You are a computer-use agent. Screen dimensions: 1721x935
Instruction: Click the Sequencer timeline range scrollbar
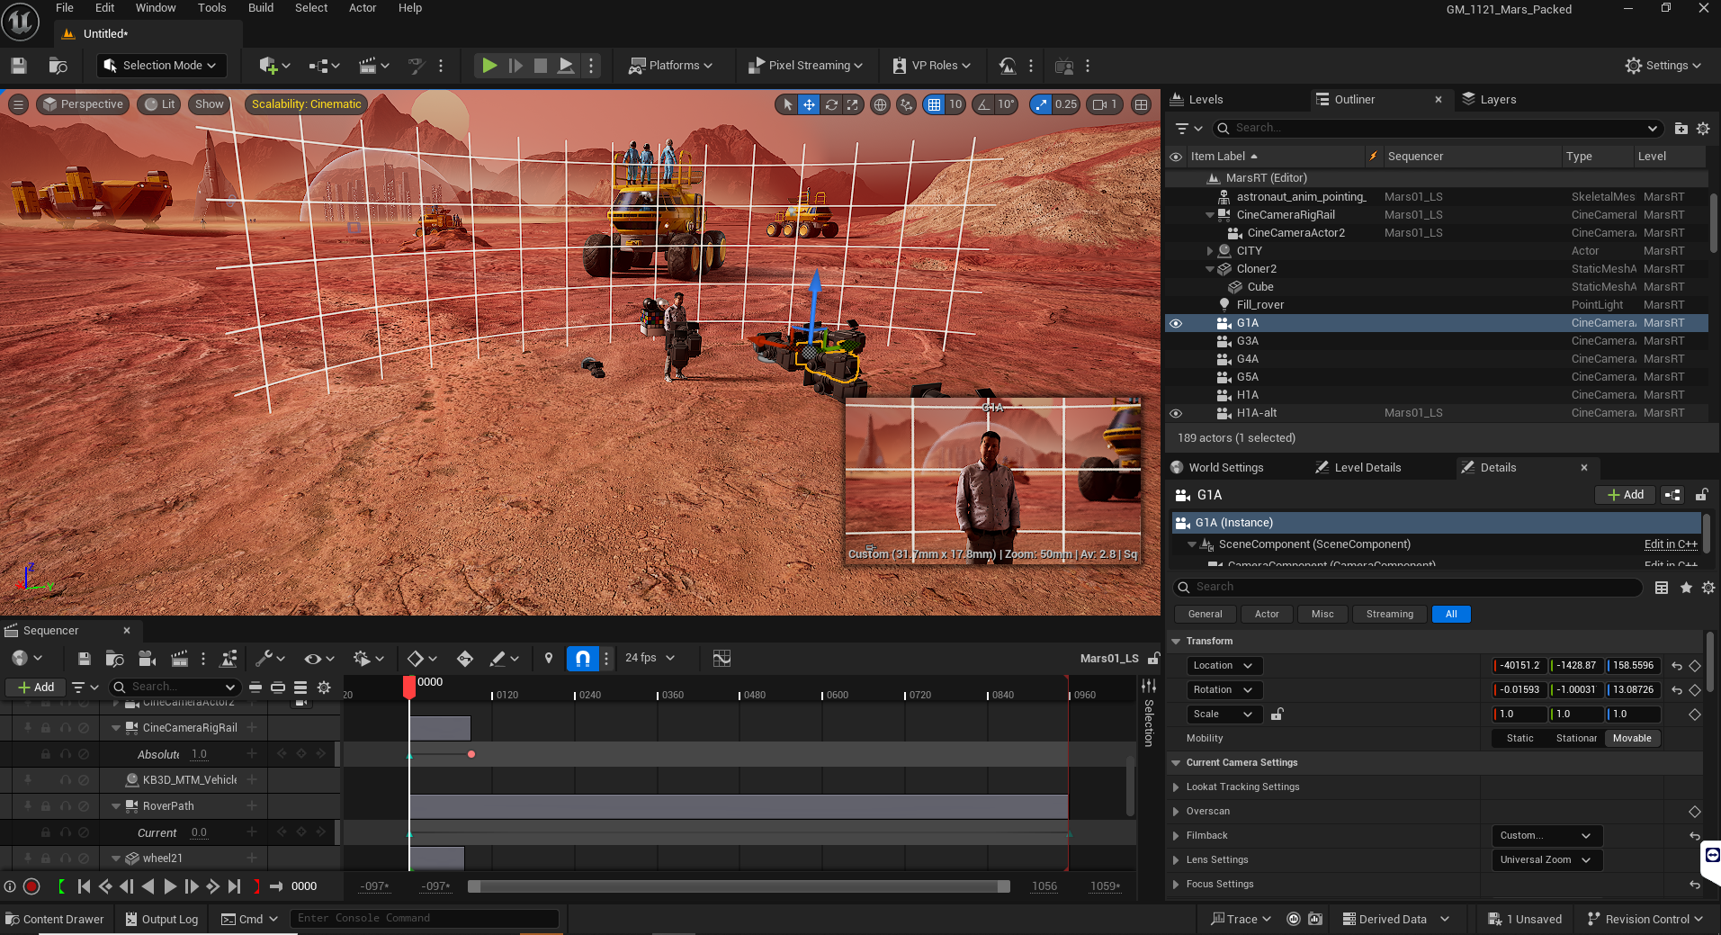point(738,886)
